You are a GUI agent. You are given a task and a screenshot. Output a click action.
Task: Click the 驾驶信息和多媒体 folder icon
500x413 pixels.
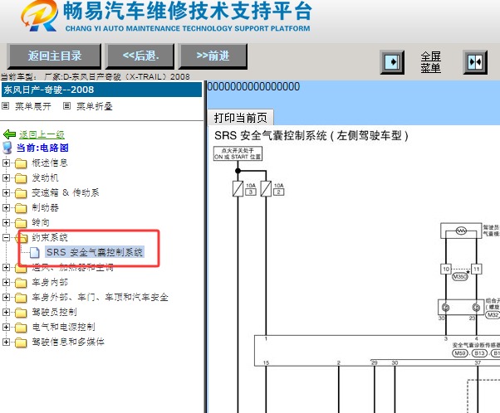(21, 343)
